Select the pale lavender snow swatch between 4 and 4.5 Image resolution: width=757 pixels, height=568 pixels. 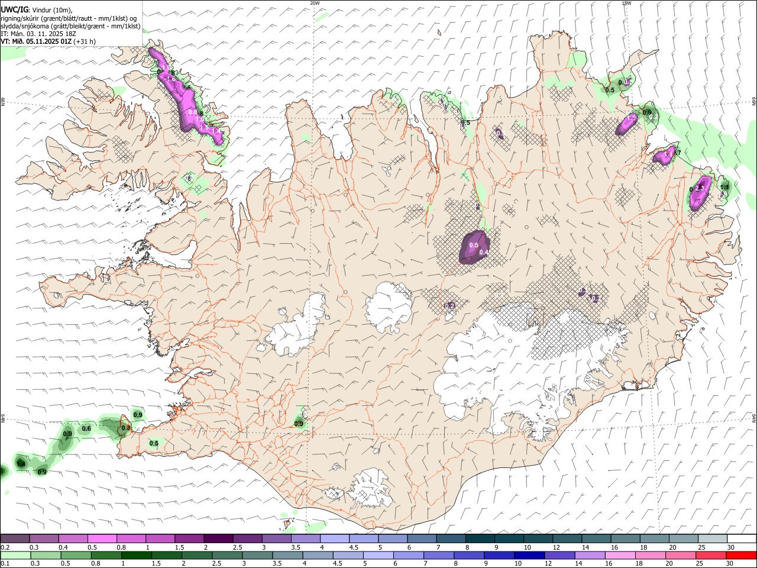tap(334, 538)
